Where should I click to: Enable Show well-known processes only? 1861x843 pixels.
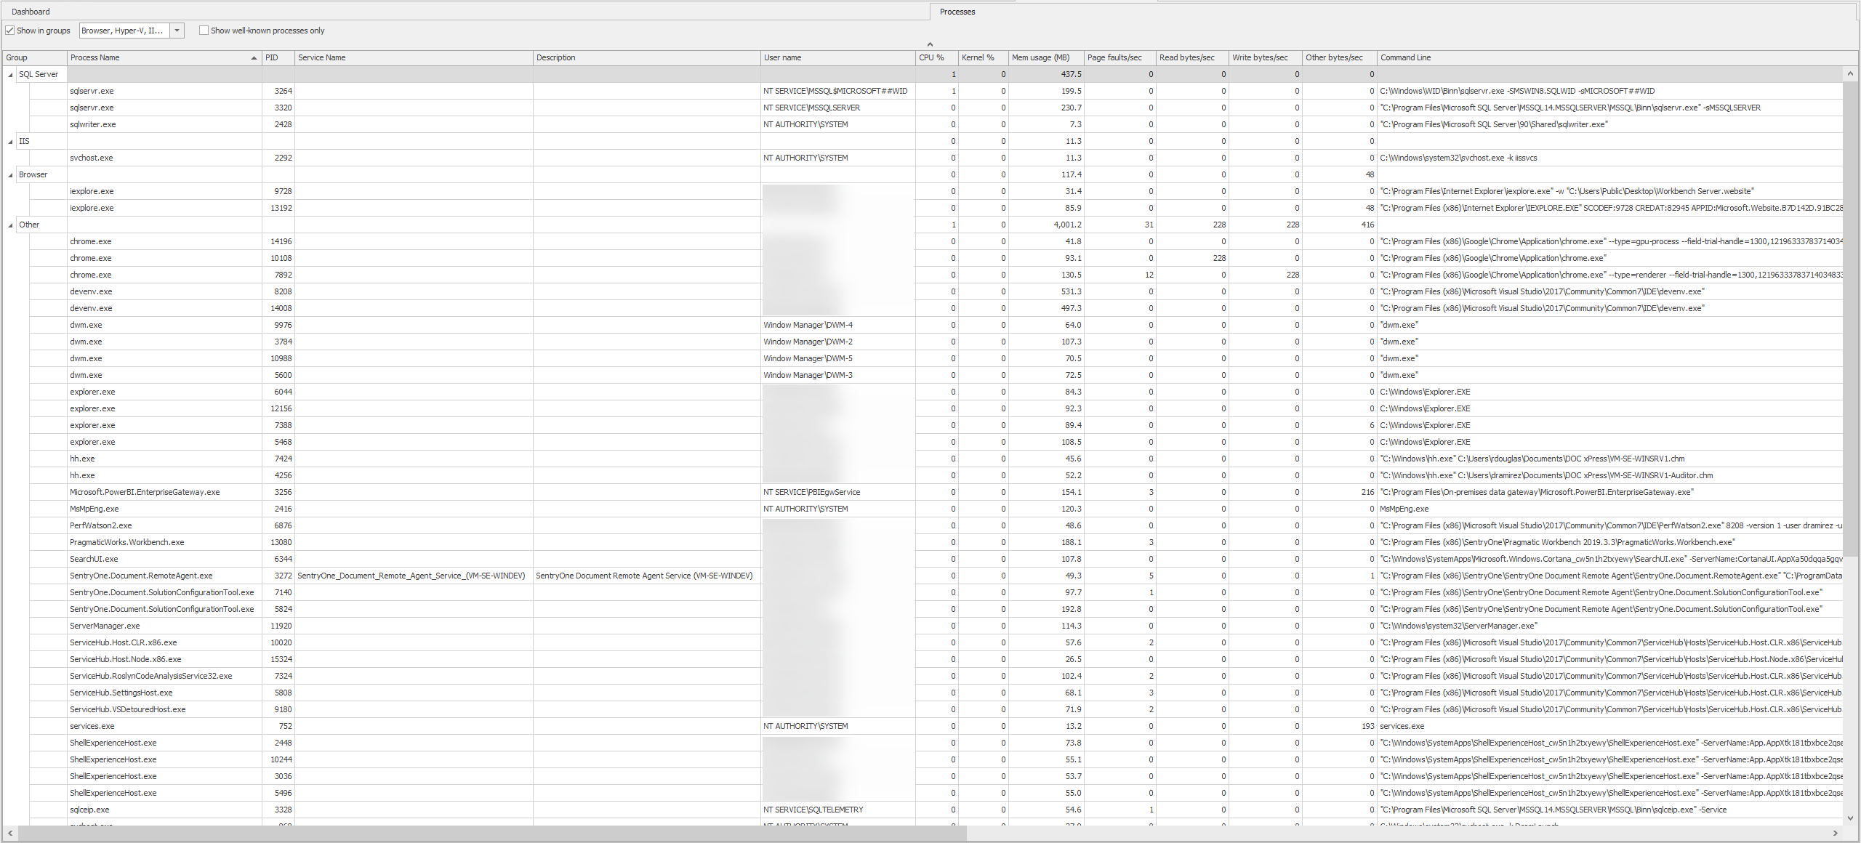click(205, 31)
